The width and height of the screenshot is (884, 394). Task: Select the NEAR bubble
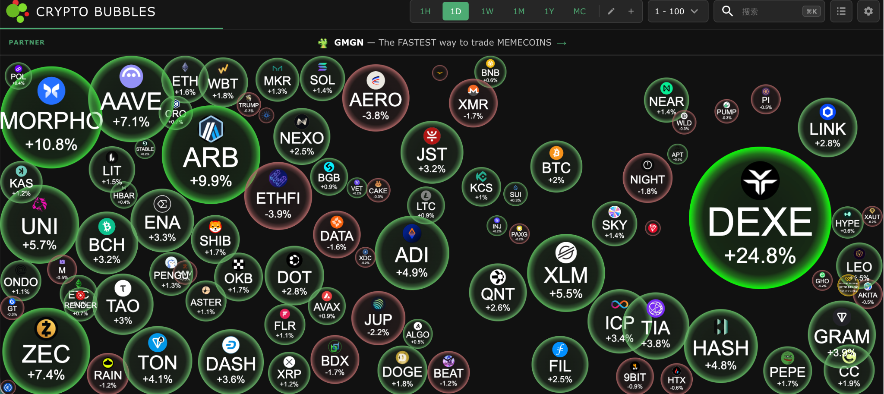(666, 101)
